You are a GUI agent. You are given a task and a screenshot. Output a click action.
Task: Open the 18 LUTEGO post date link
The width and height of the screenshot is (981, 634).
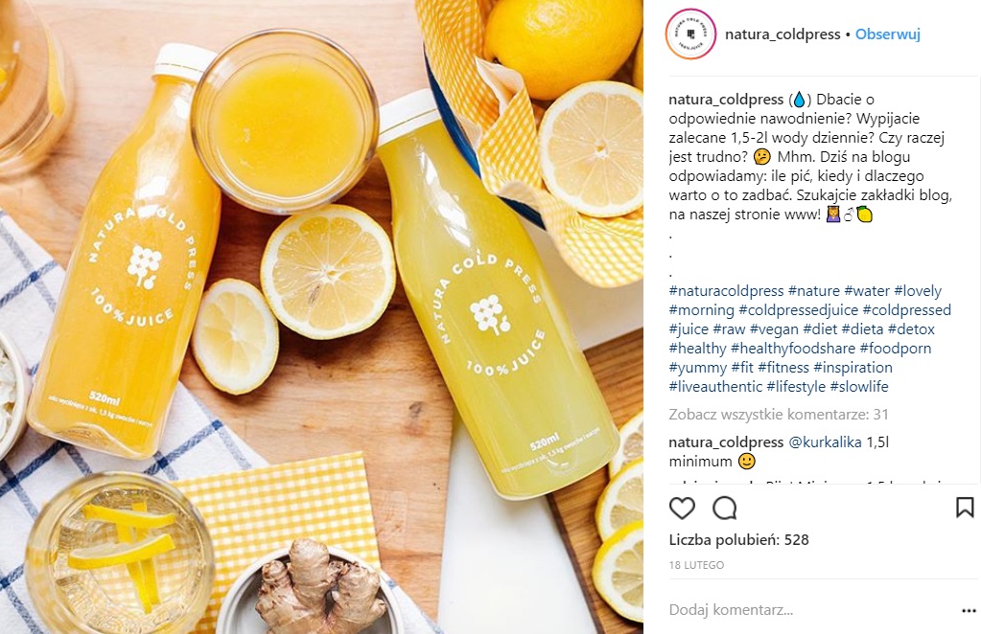pos(696,565)
